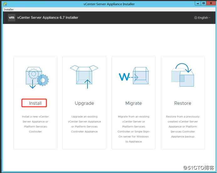Close the vCenter installer window
Viewport: 217px width, 173px height.
point(211,3)
